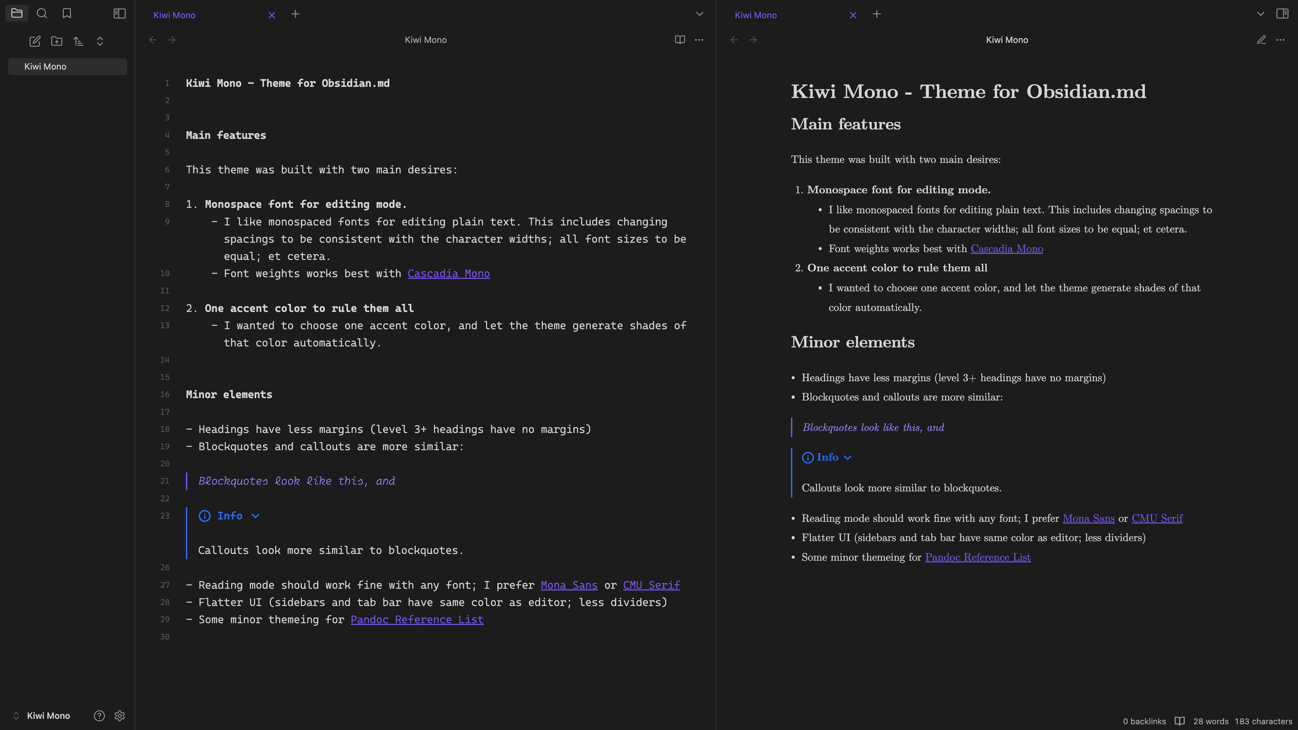
Task: Add a new tab in left pane
Action: [295, 14]
